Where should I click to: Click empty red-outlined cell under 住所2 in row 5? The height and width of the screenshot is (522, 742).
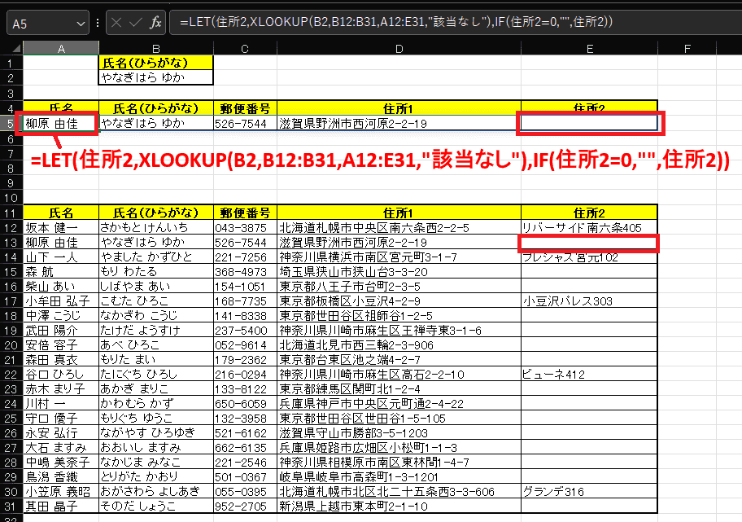click(x=591, y=124)
